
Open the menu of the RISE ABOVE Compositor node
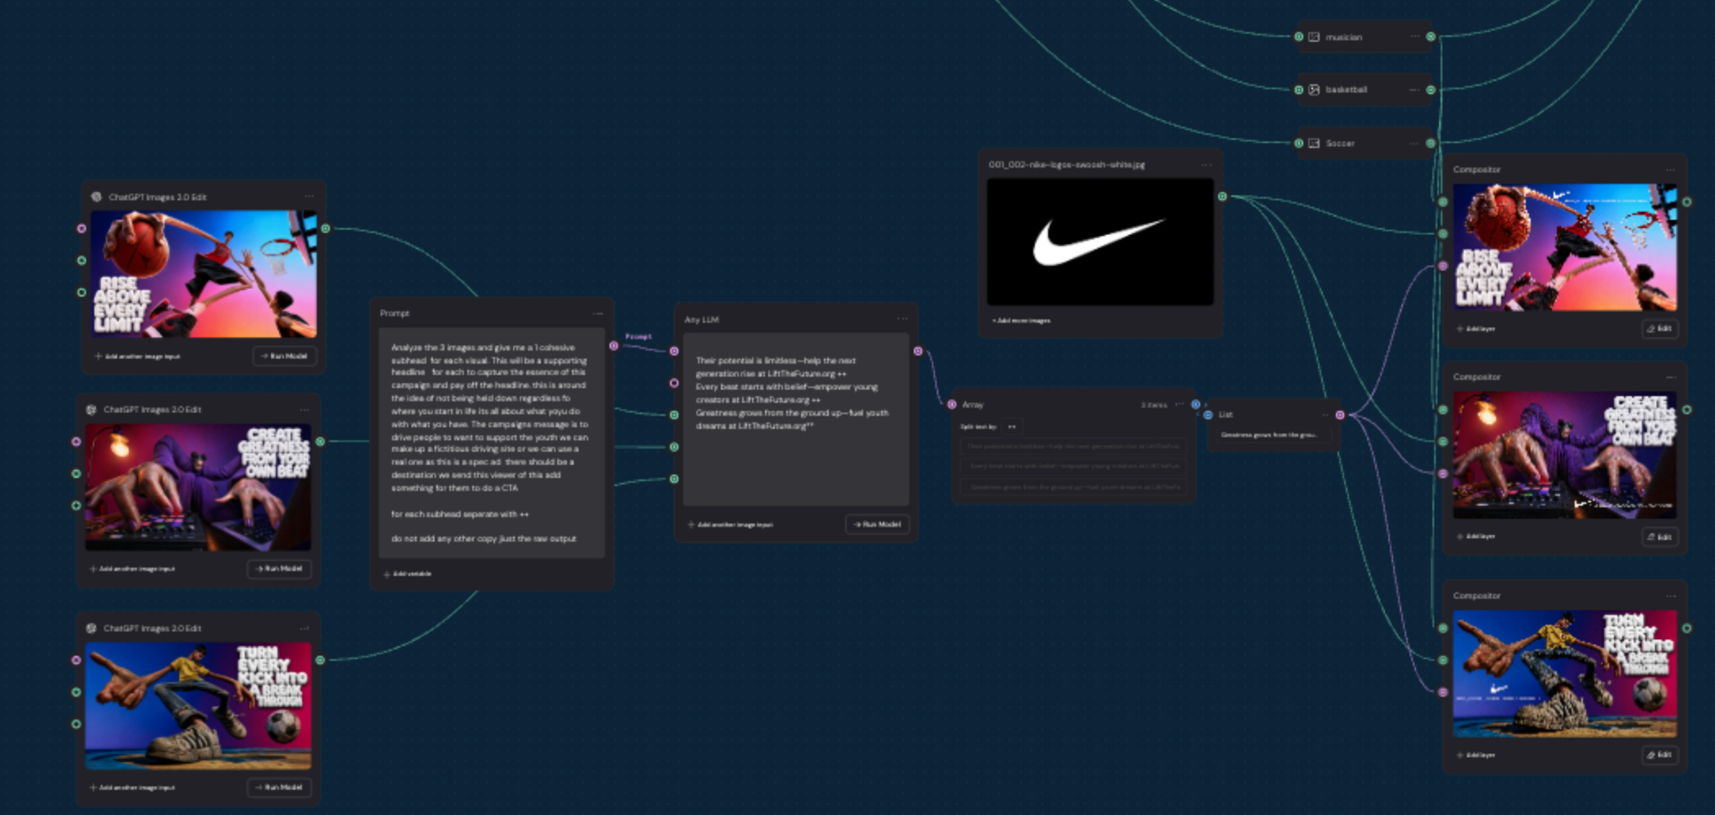point(1671,170)
